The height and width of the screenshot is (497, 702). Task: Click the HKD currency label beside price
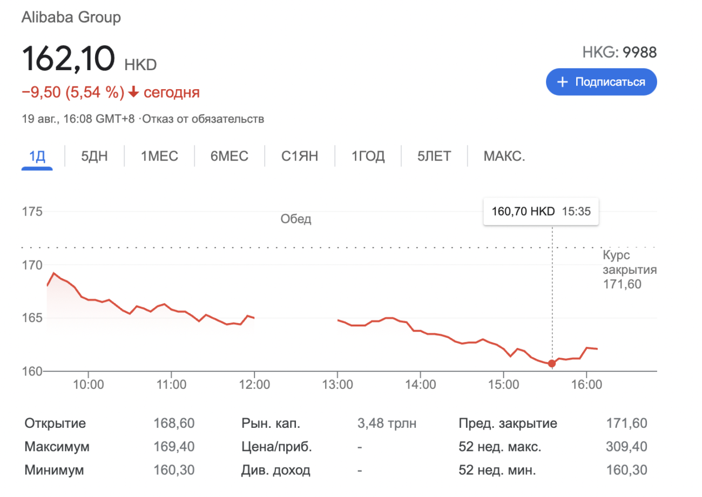click(140, 65)
